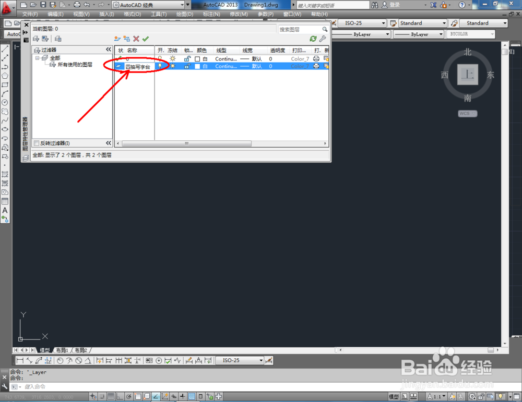Open the 绘图(D) menu
This screenshot has width=522, height=402.
[184, 14]
